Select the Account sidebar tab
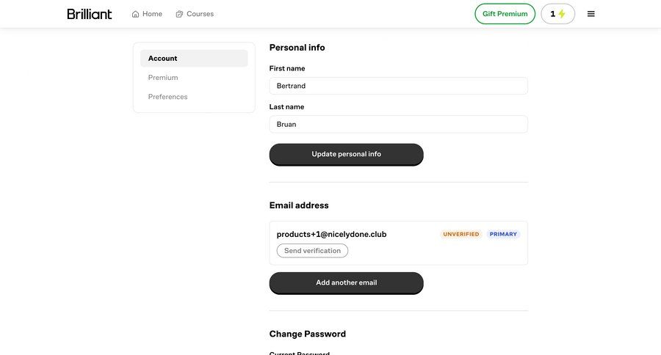Screen dimensions: 661x355 point(194,58)
